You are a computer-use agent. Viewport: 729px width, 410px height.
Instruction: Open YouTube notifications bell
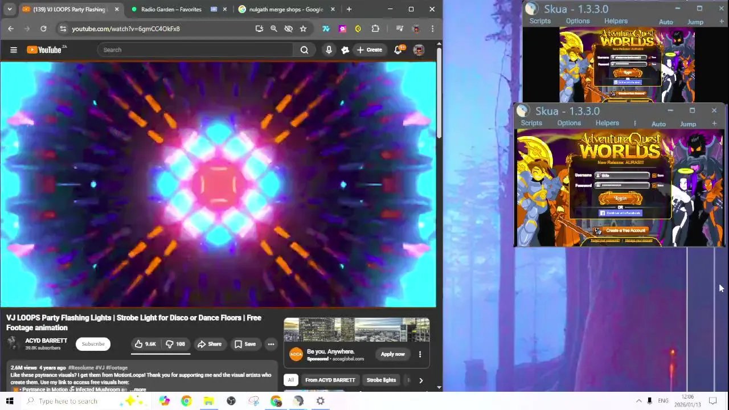tap(398, 50)
